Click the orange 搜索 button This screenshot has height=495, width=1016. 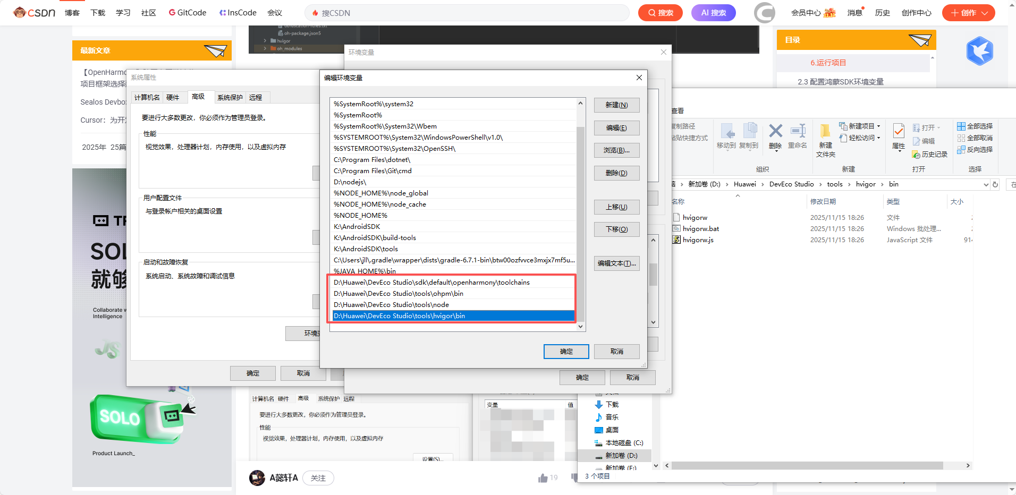[x=661, y=13]
